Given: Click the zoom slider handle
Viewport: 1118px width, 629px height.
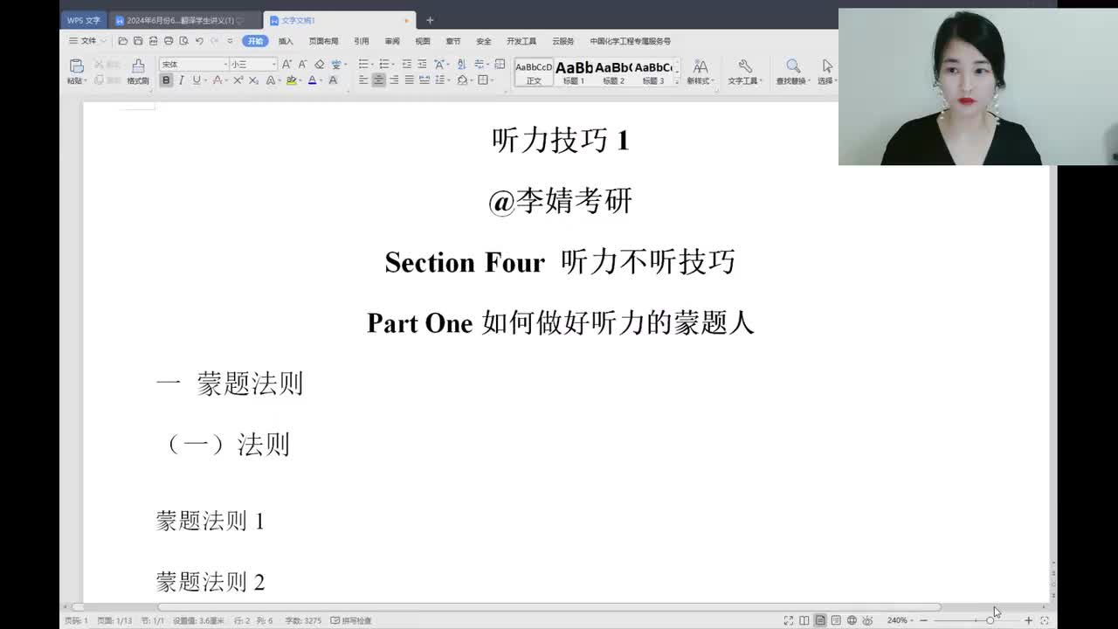Looking at the screenshot, I should 990,620.
